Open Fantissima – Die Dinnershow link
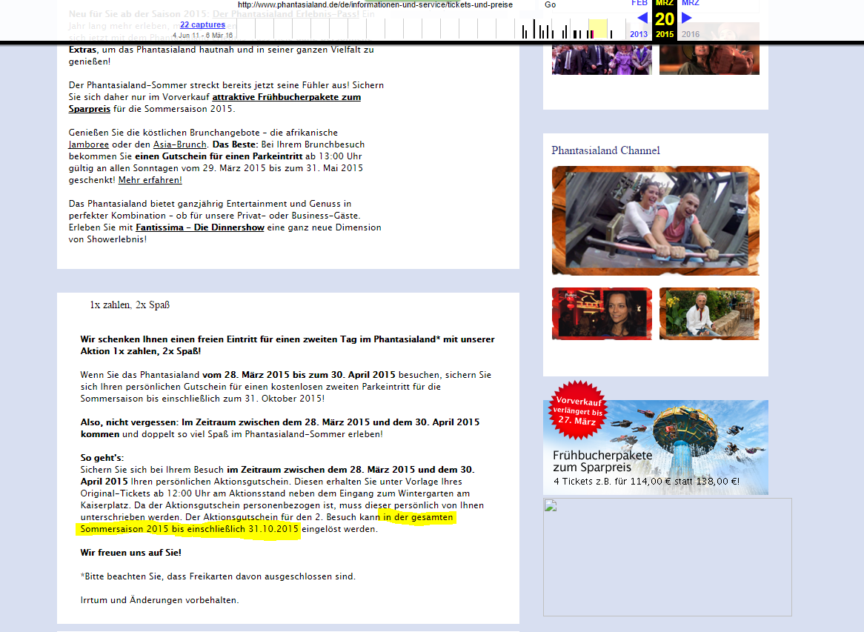This screenshot has height=632, width=864. tap(200, 227)
